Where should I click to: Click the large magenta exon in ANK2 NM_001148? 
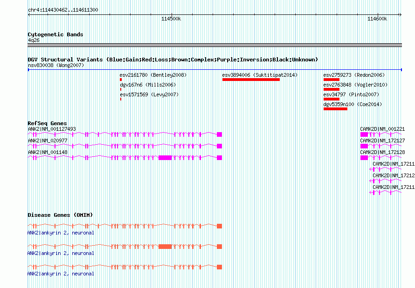pos(165,158)
